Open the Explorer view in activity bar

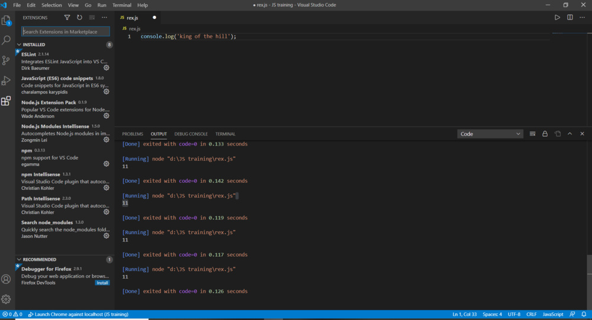[7, 21]
